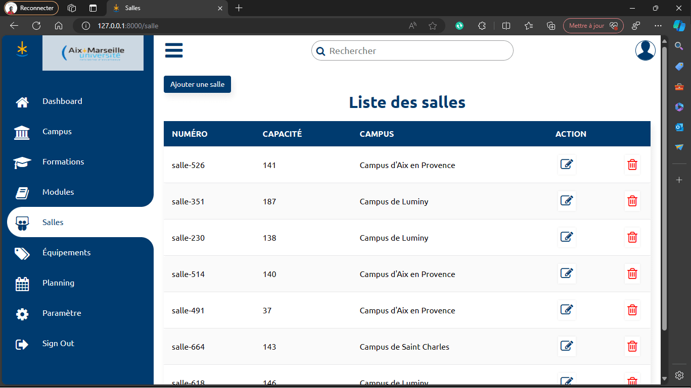Click Mettre à jour button
The height and width of the screenshot is (388, 691).
[593, 26]
